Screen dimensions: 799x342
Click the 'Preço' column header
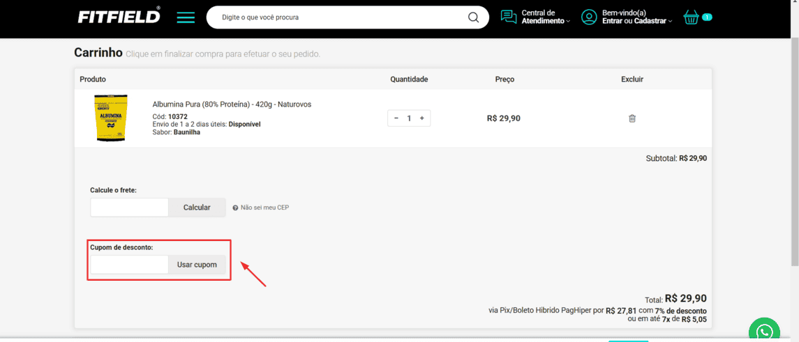[505, 79]
